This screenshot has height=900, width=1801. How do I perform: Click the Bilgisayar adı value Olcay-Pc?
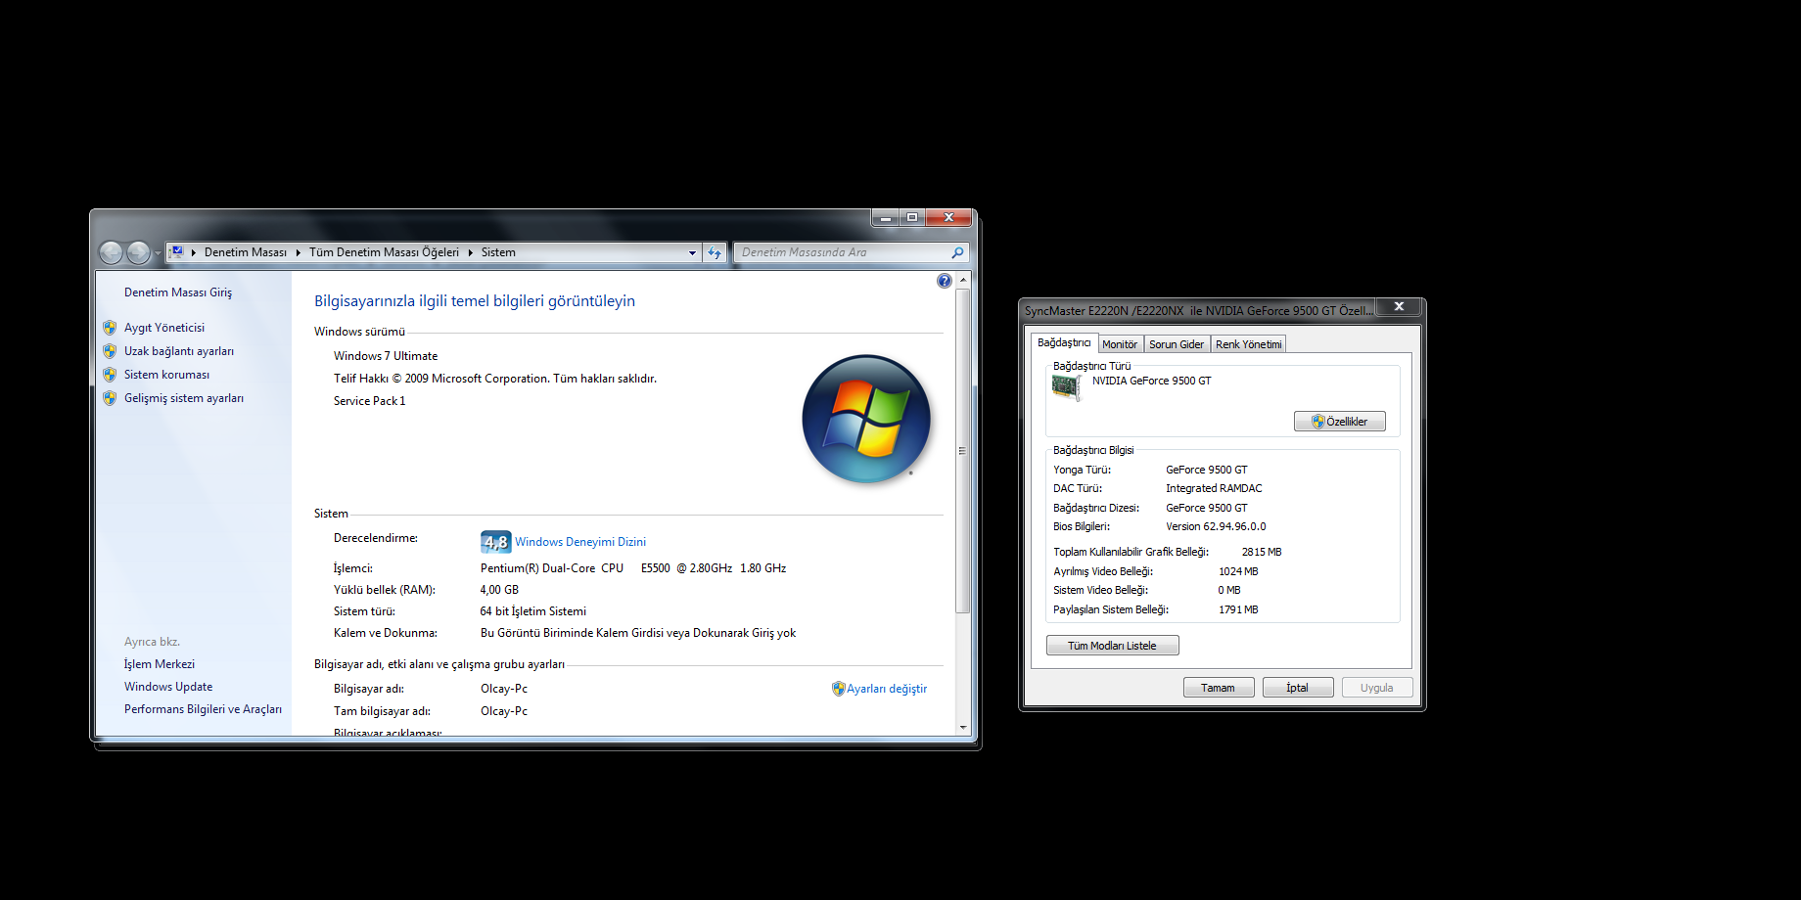(x=504, y=689)
